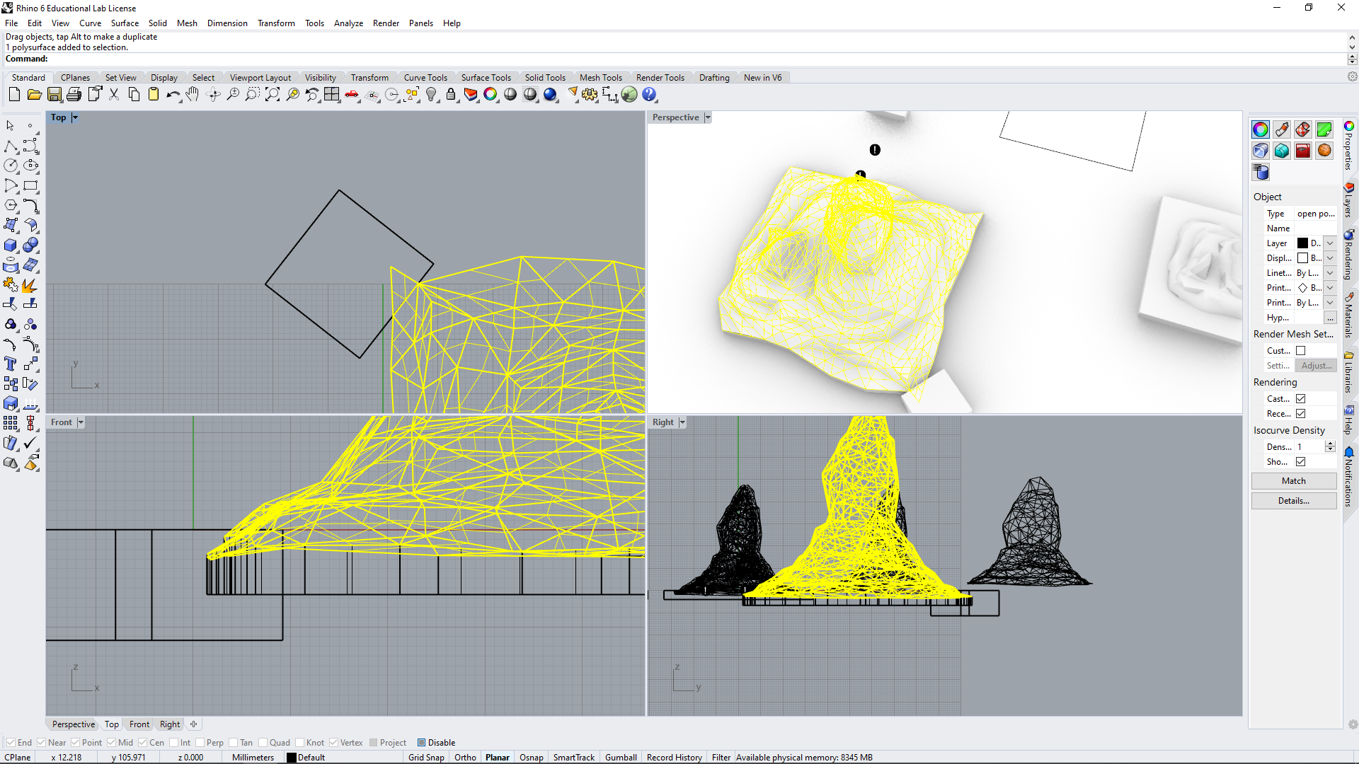Click the Edit Layers icon in toolbar
The image size is (1359, 764).
pos(471,94)
